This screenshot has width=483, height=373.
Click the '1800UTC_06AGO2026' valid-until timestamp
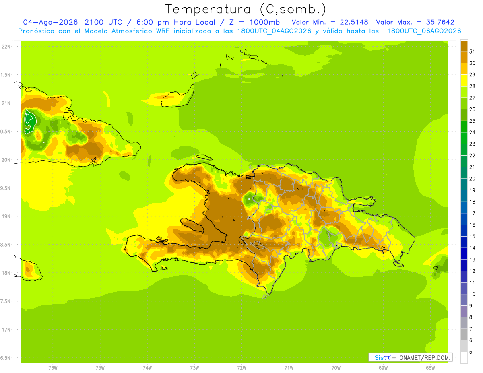click(x=424, y=31)
